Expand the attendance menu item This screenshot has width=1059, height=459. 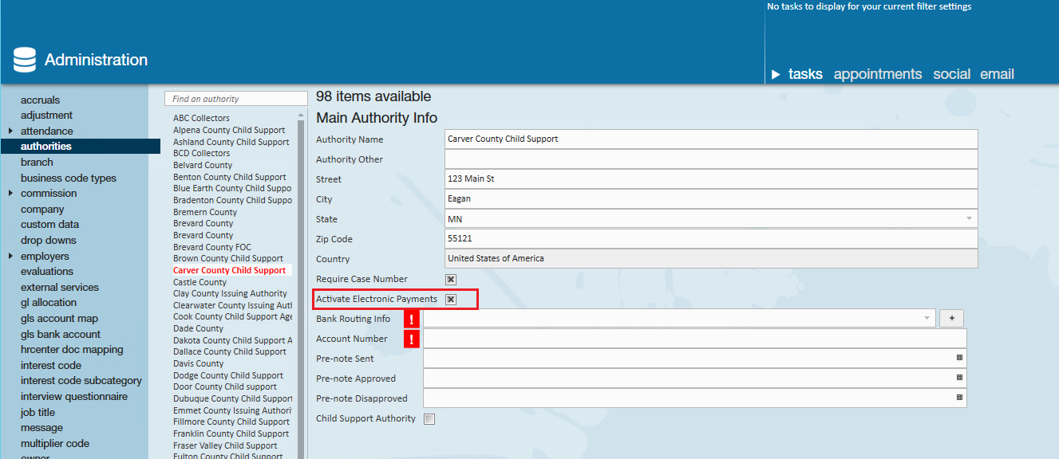pos(10,131)
